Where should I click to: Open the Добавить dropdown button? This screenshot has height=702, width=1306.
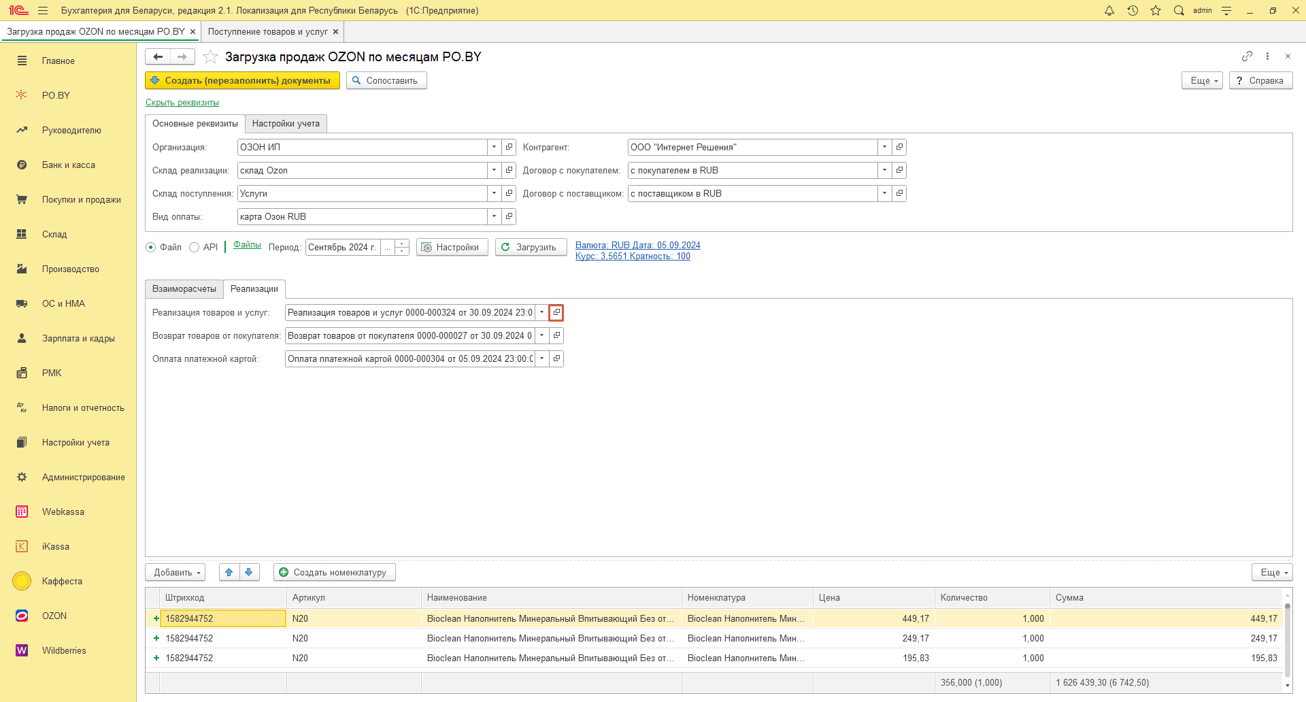click(175, 572)
